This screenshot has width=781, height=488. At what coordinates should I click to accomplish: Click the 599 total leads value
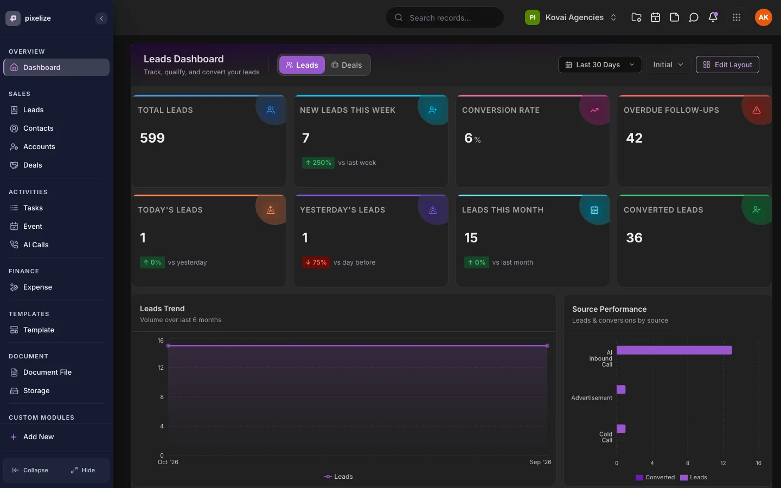pos(152,138)
